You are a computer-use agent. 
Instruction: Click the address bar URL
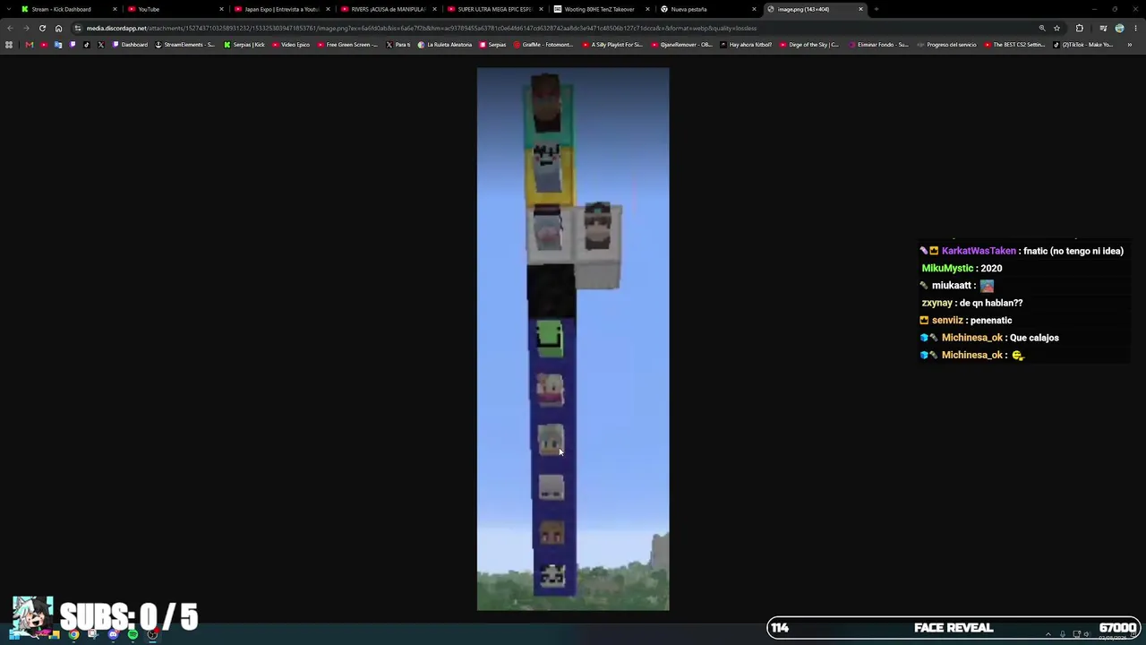point(421,28)
